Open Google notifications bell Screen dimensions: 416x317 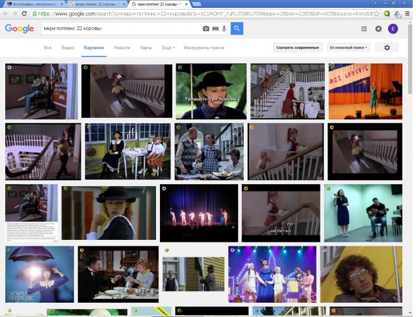click(378, 29)
